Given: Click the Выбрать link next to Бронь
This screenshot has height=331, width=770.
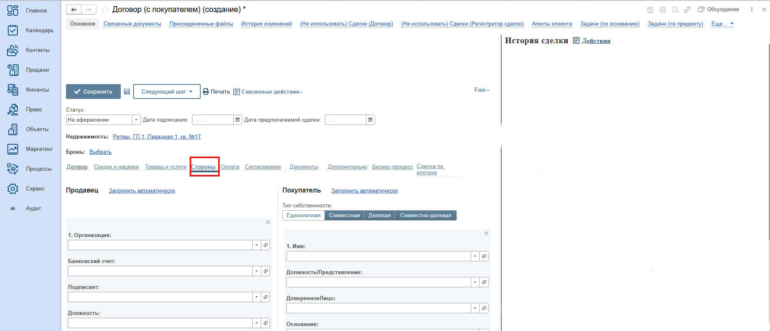Looking at the screenshot, I should 101,152.
